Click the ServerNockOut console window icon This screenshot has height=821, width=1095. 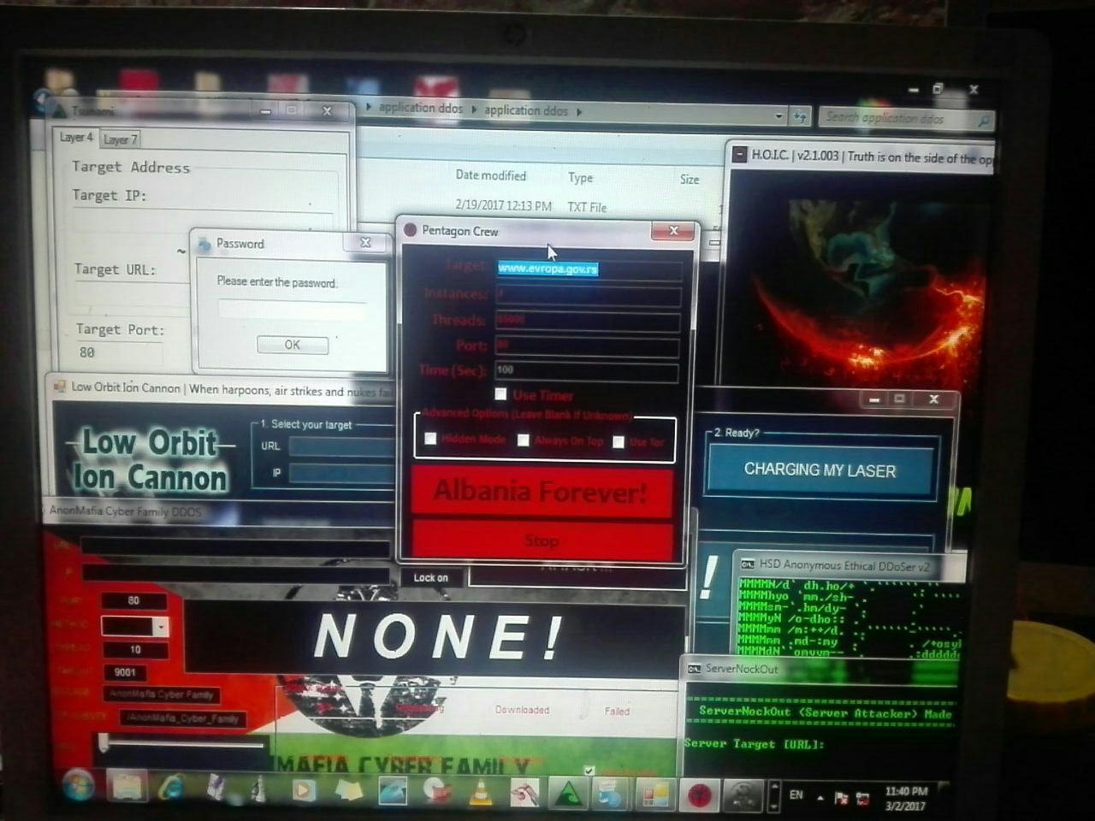point(695,669)
